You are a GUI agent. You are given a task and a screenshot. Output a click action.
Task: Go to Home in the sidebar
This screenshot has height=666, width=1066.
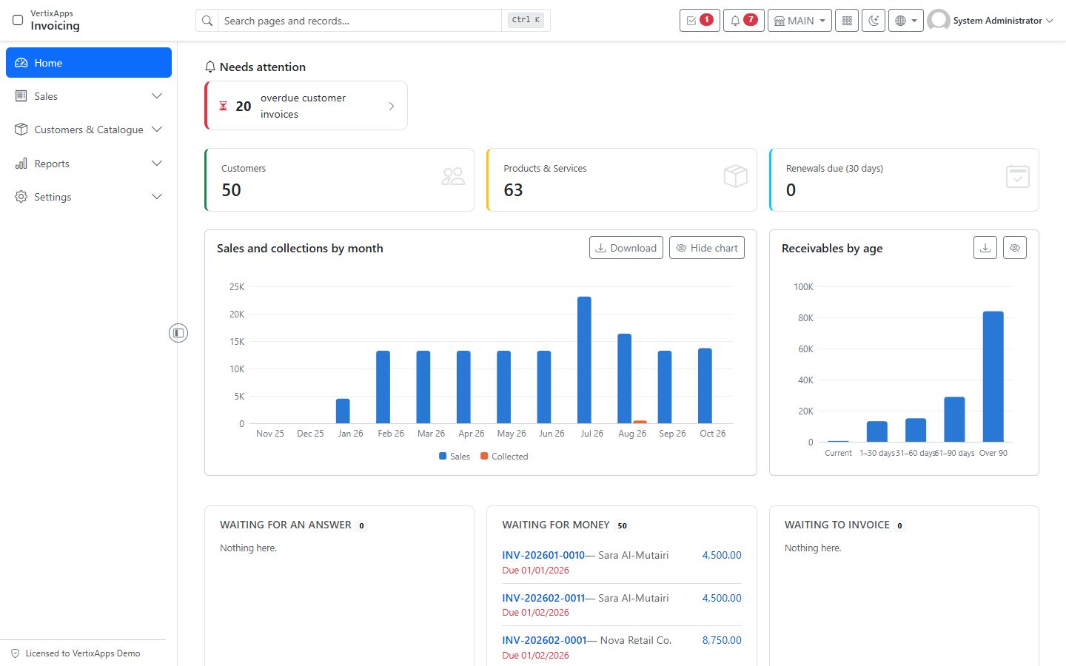(x=89, y=63)
